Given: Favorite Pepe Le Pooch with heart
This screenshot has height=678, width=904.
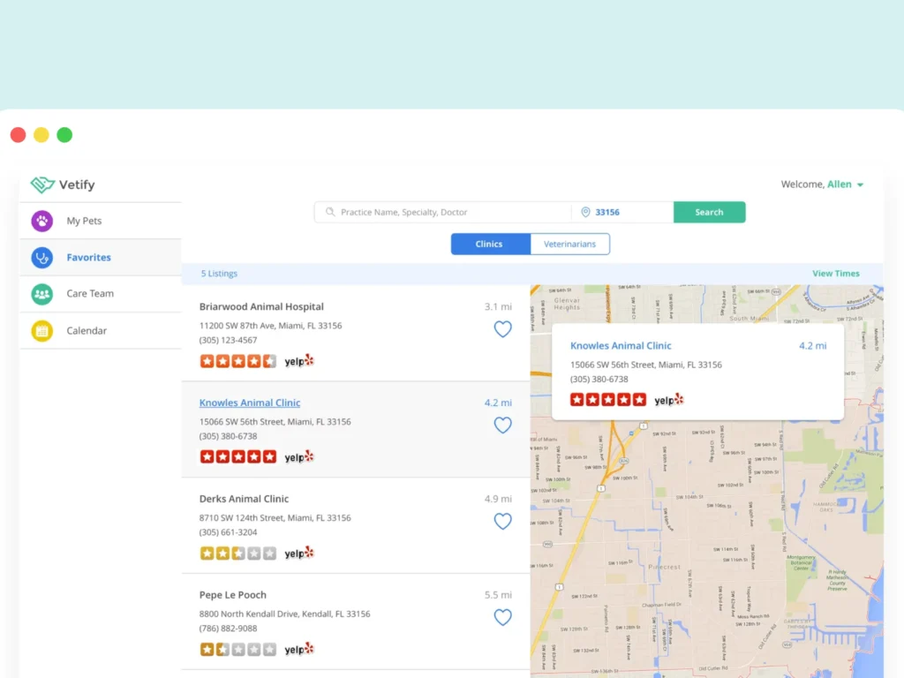Looking at the screenshot, I should [502, 617].
